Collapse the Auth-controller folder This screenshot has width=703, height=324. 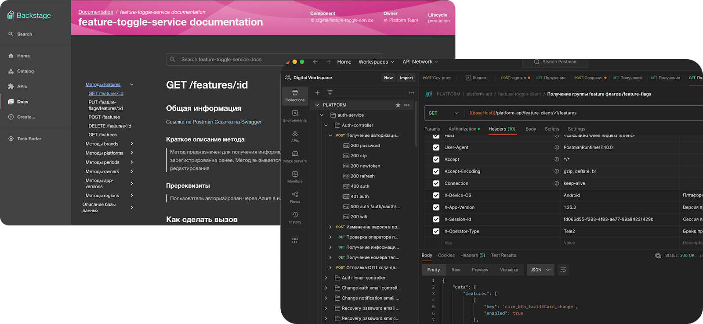pos(326,125)
